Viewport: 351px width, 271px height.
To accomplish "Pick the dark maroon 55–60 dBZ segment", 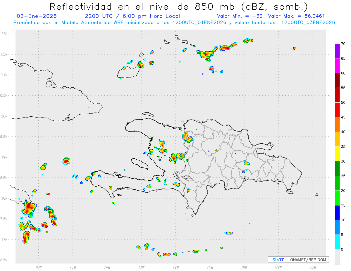I will coord(337,80).
